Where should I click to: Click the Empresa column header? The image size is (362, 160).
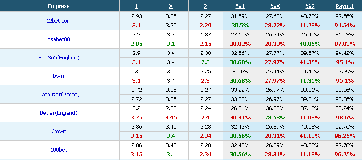click(x=58, y=6)
